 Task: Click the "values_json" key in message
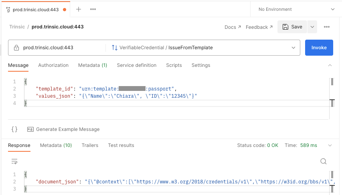tap(54, 96)
